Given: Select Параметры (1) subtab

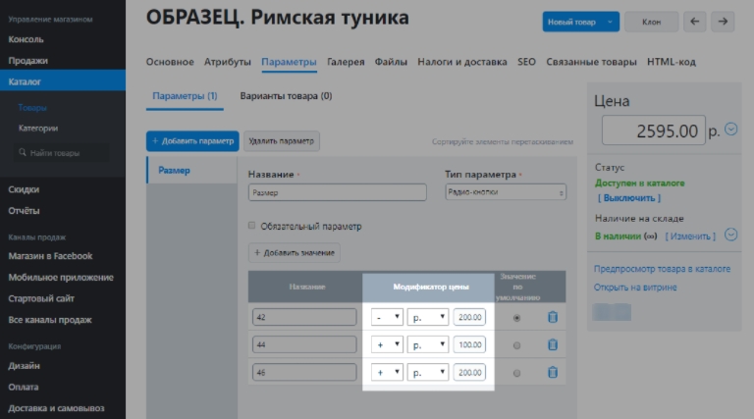Looking at the screenshot, I should (185, 96).
